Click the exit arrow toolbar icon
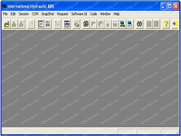This screenshot has height=136, width=181. click(x=175, y=24)
